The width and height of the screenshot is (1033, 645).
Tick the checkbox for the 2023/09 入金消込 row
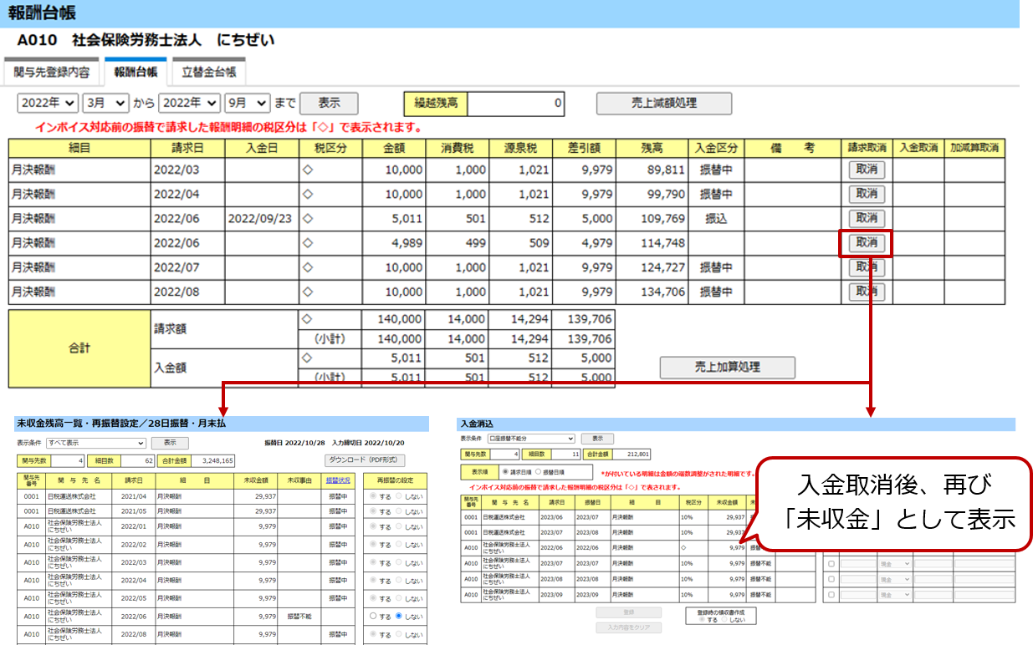tap(831, 596)
